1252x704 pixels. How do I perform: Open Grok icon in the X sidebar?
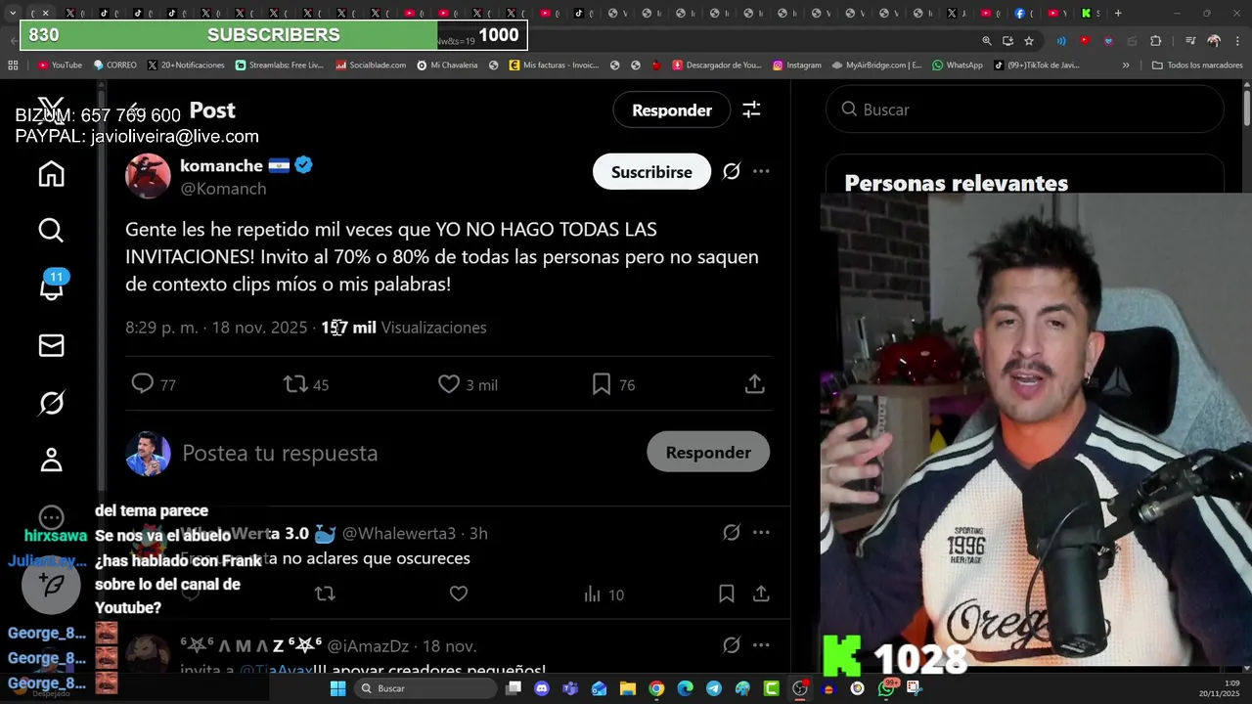pos(51,402)
